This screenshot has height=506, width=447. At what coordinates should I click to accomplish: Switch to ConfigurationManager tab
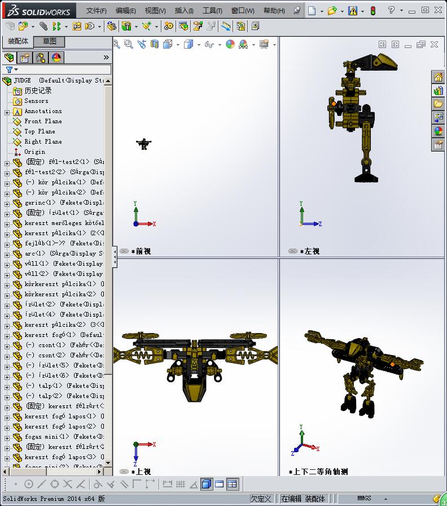41,58
